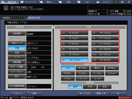Click the 登録 & OK button
The image size is (132, 99).
click(101, 93)
